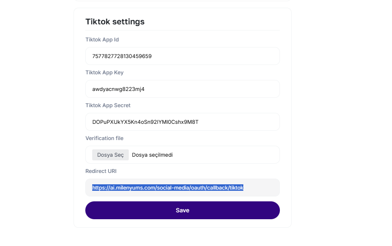Click the 'Tiktok App Id' label

click(x=102, y=40)
